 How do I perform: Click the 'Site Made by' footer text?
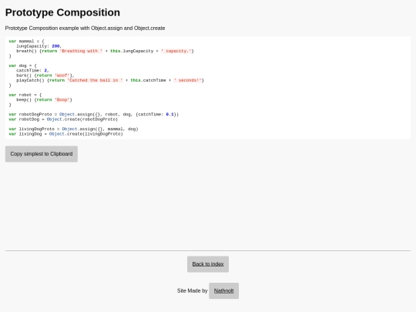pos(193,290)
